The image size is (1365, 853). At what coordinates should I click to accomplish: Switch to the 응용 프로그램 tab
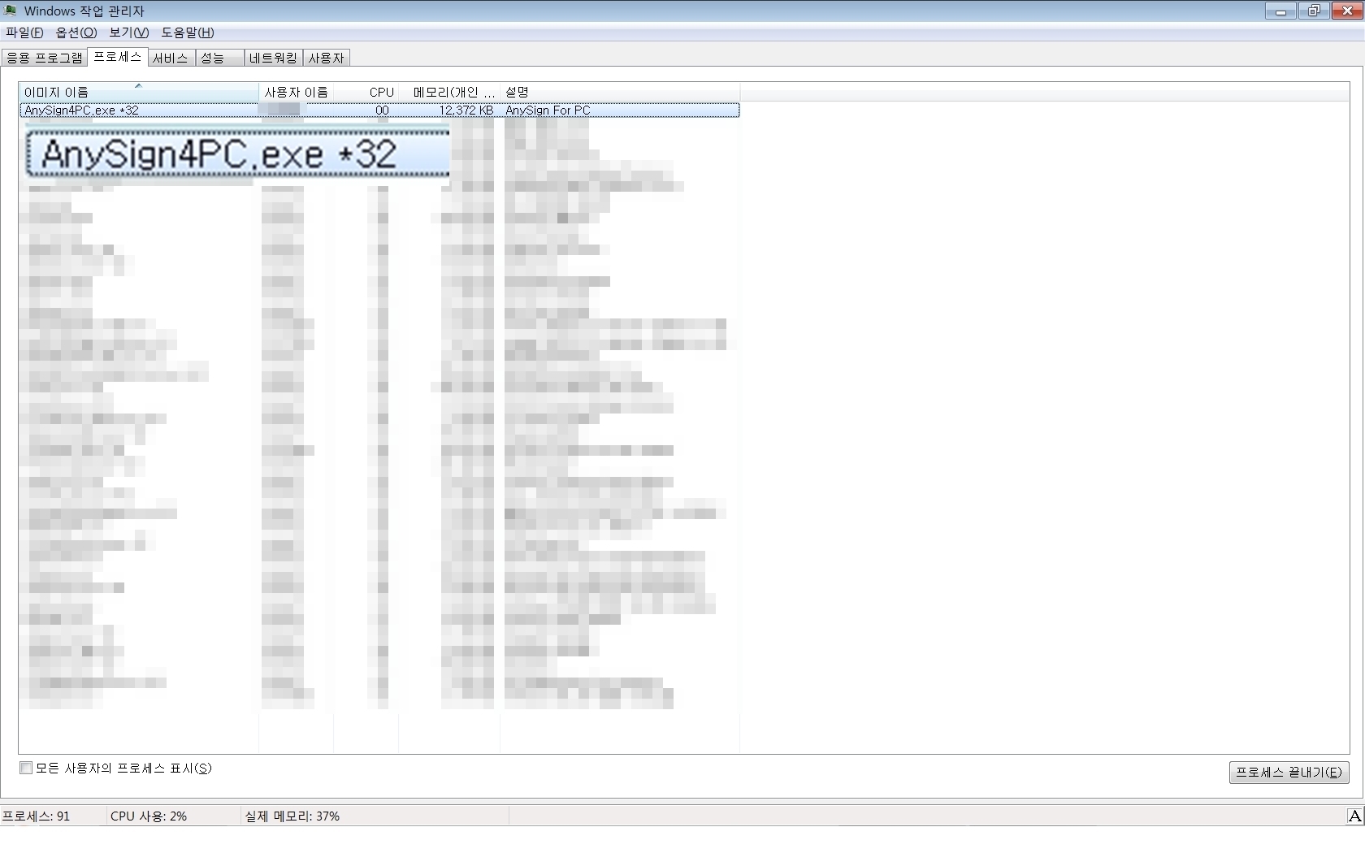pyautogui.click(x=45, y=58)
